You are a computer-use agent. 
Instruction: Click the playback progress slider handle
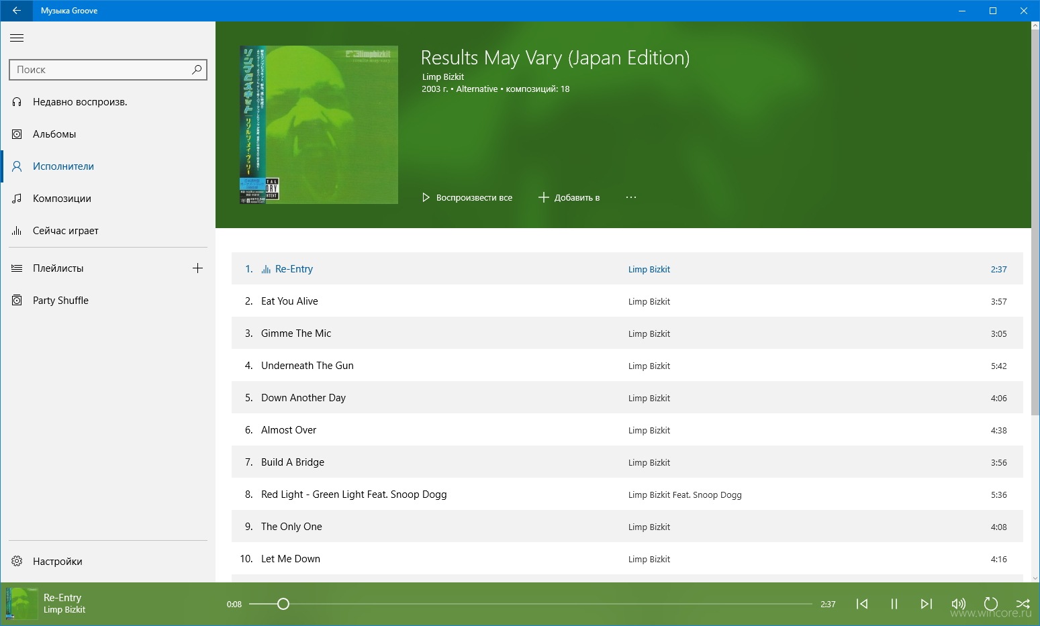[283, 604]
